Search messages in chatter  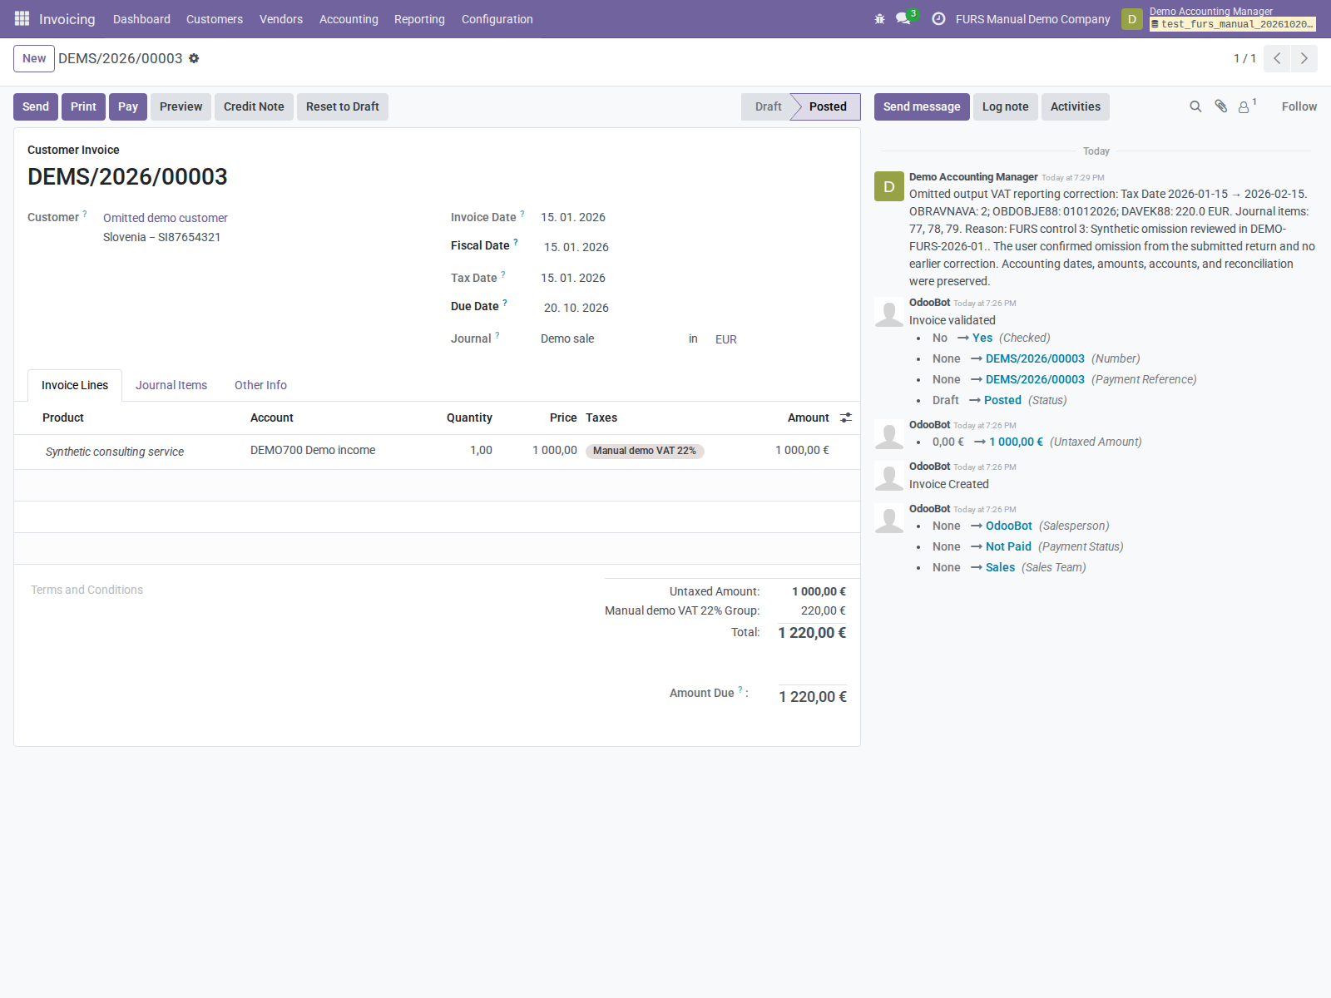click(x=1195, y=106)
